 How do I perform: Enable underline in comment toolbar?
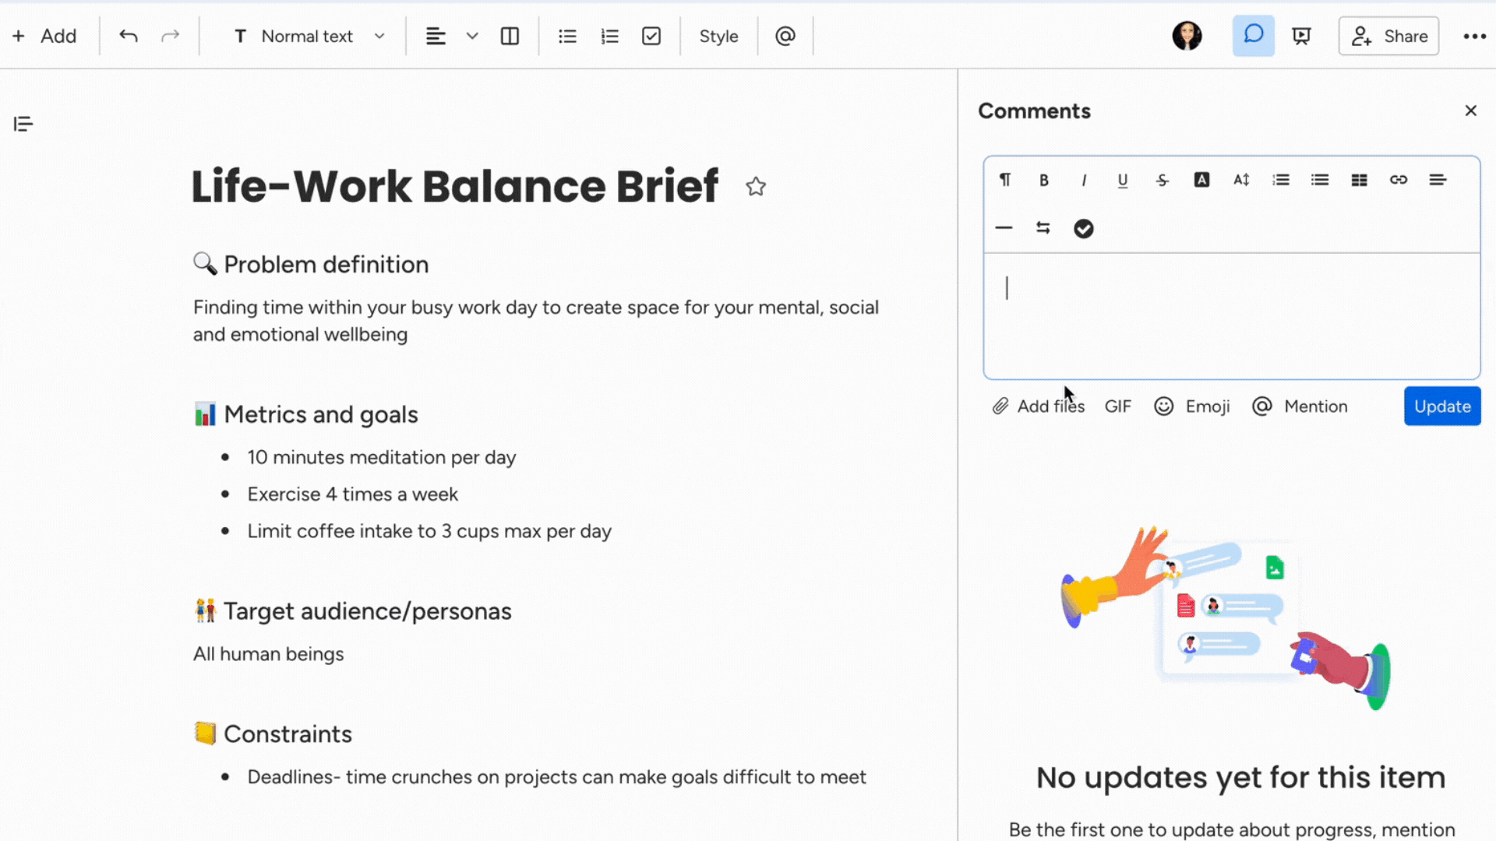pyautogui.click(x=1123, y=180)
